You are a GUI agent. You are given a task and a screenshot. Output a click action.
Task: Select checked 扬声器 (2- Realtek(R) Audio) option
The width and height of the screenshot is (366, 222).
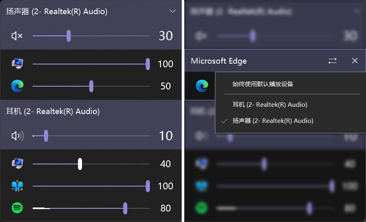[x=273, y=120]
